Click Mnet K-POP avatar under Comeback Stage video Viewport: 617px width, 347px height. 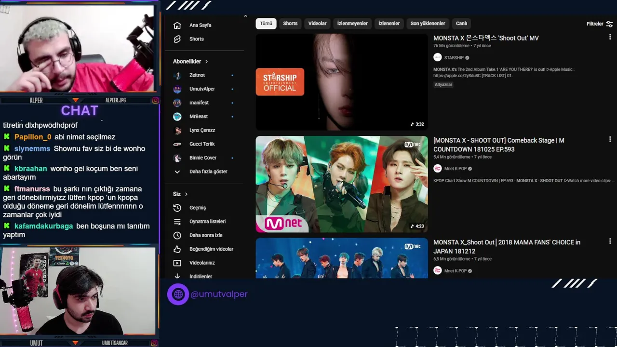(438, 169)
